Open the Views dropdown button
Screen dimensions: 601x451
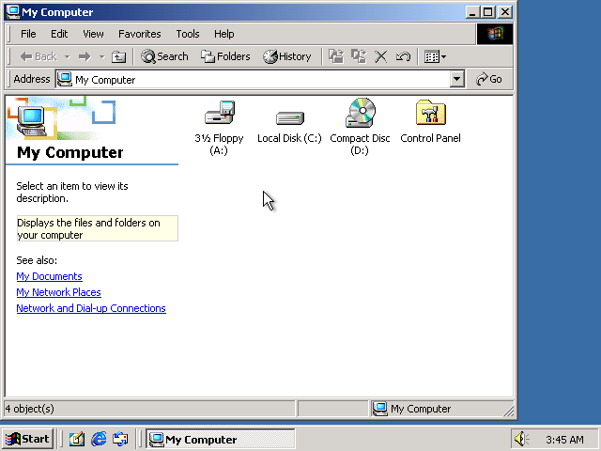coord(435,56)
